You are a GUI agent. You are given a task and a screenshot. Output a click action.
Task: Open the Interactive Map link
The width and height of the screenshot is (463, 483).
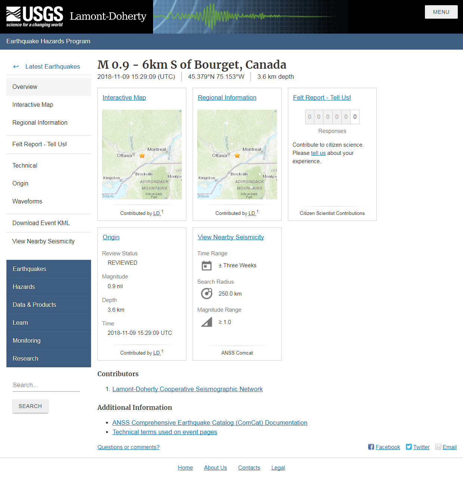pyautogui.click(x=124, y=97)
